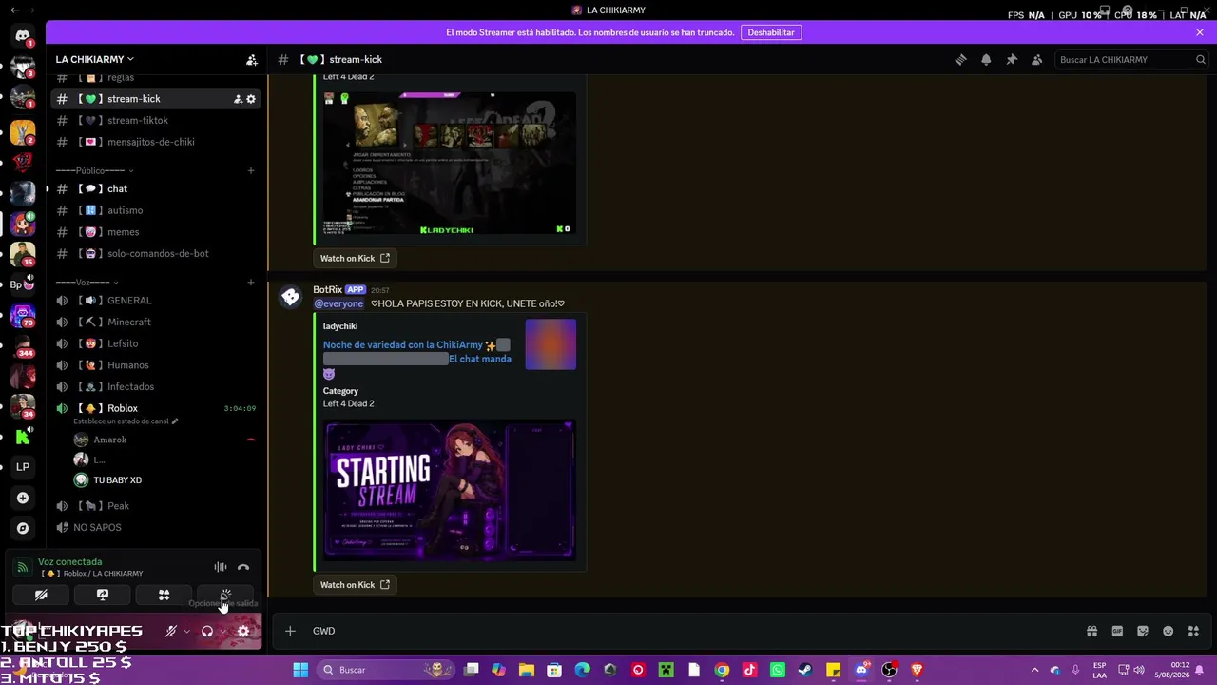Join the Infectados voice channel

[x=155, y=386]
